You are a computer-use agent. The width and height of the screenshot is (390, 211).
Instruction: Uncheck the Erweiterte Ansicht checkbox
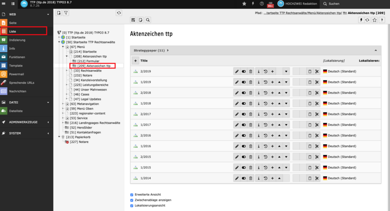click(132, 194)
